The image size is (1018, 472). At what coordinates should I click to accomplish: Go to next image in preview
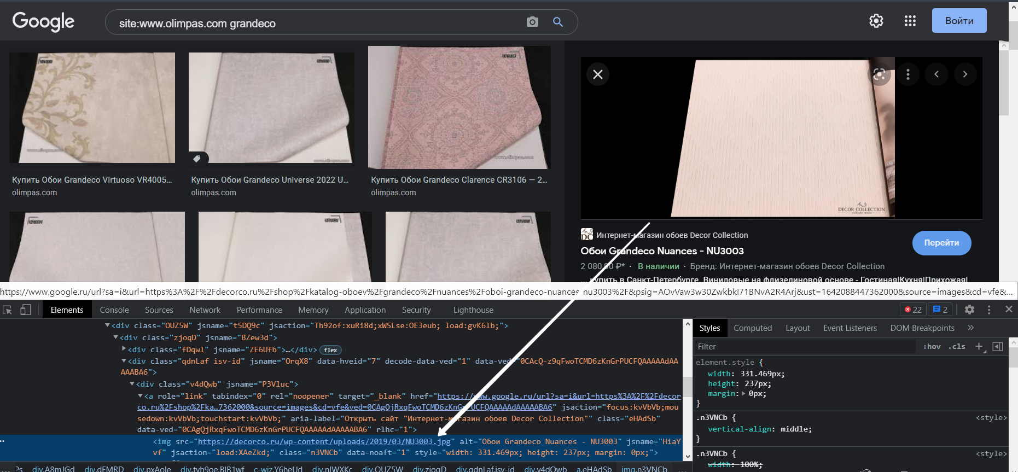pos(965,74)
